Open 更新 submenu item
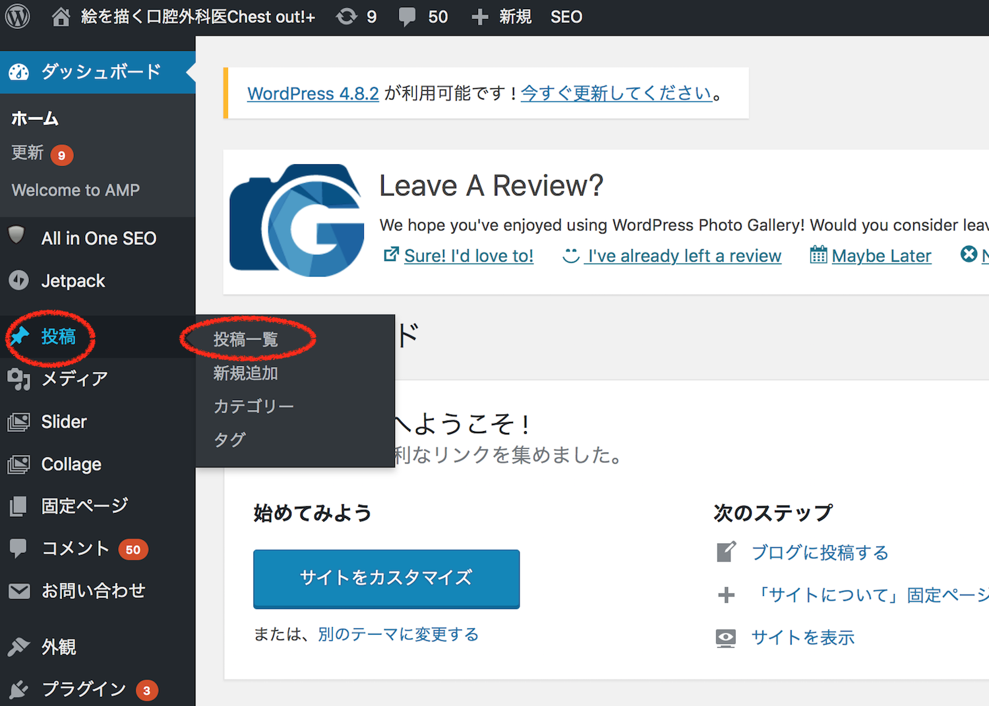 click(27, 153)
